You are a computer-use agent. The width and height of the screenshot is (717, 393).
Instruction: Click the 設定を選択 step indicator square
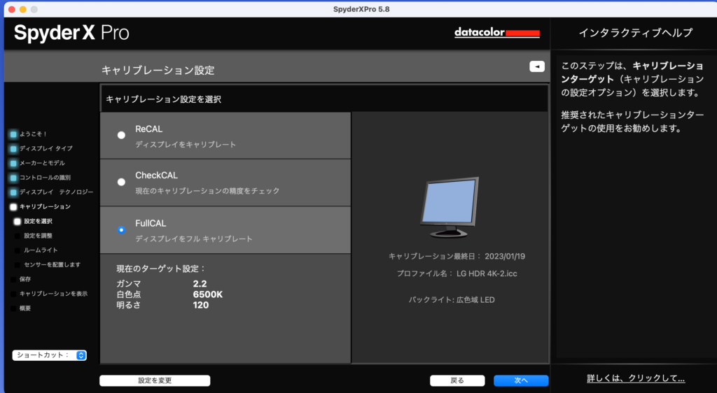[x=18, y=222]
